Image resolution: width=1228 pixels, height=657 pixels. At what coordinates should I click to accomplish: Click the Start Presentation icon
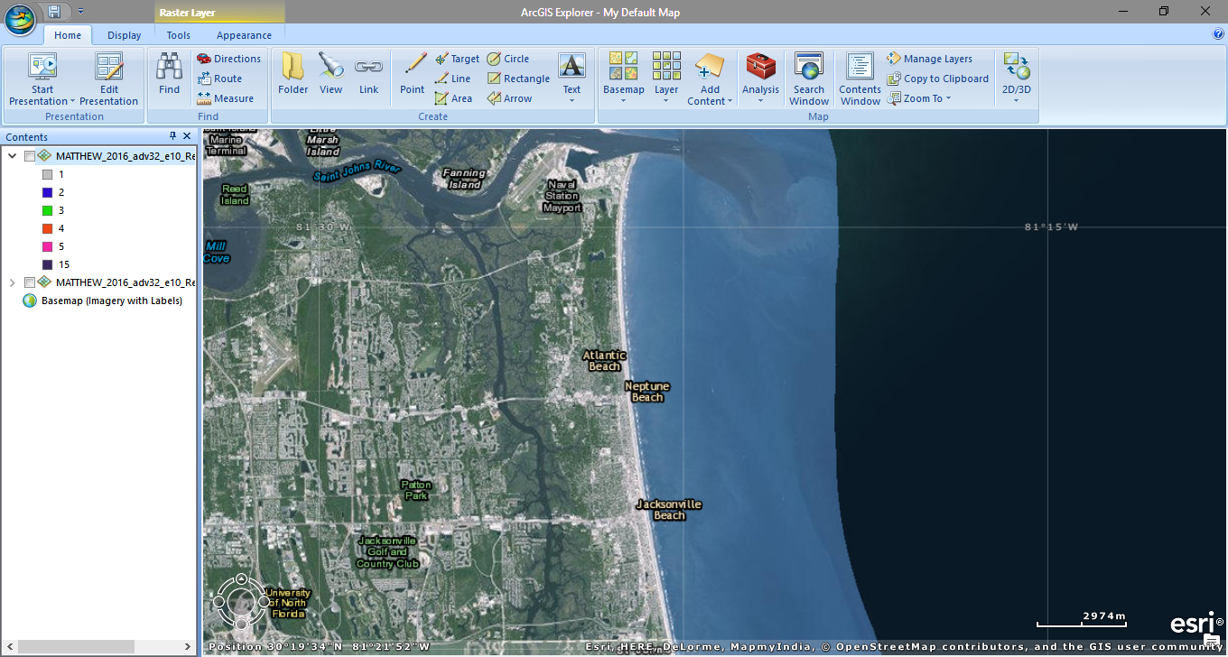(x=42, y=67)
